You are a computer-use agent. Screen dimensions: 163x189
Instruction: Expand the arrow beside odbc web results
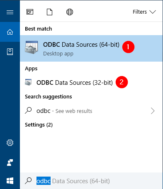point(153,111)
